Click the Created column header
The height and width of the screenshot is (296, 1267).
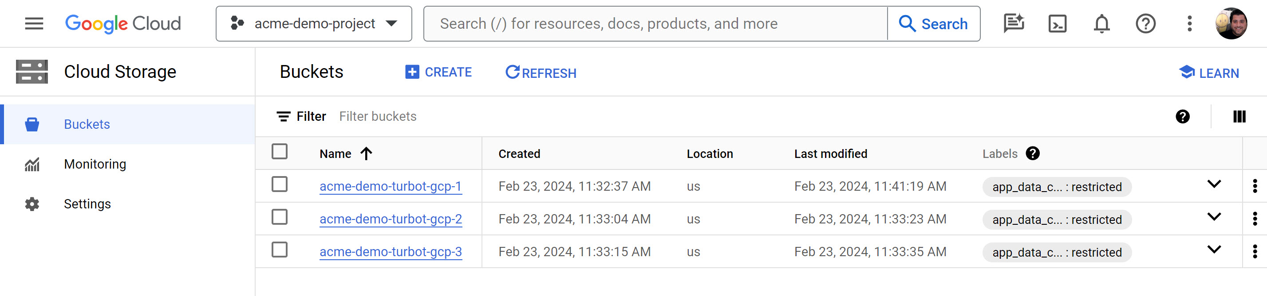519,154
